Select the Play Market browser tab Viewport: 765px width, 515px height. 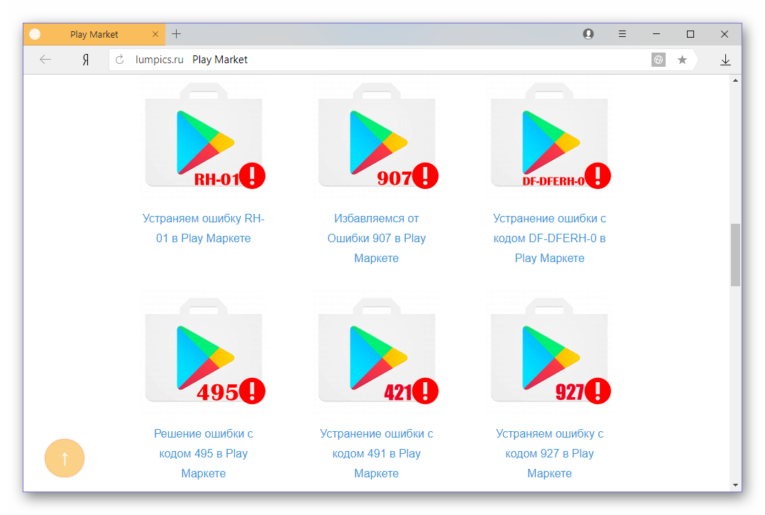click(94, 34)
